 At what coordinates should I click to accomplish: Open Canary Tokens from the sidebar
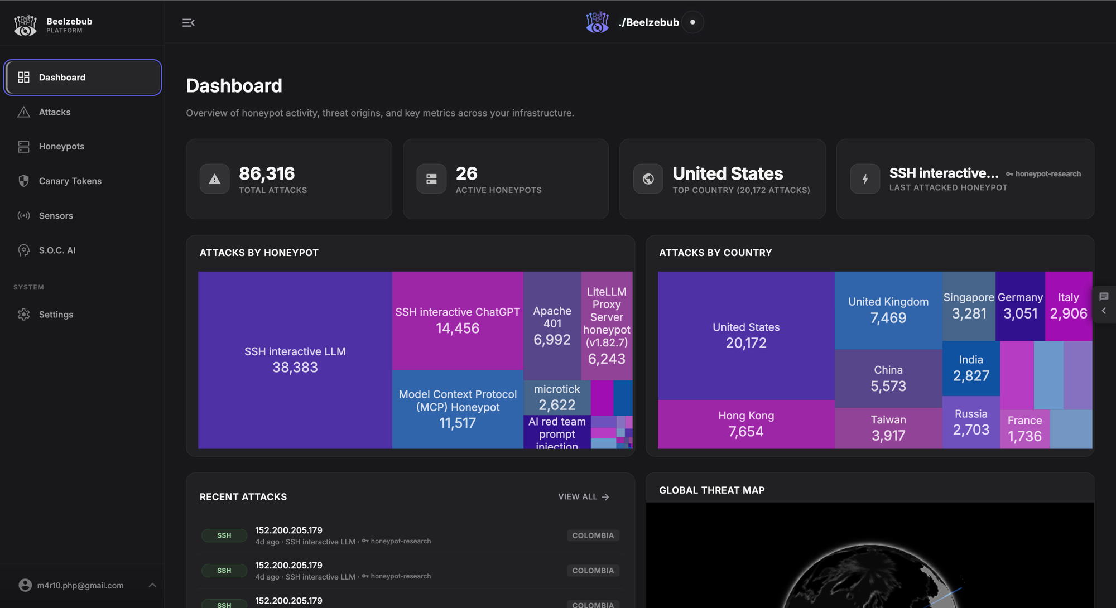(x=83, y=181)
